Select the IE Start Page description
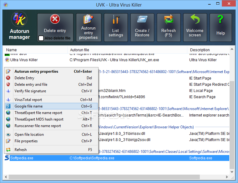238x183 pixels. (200, 78)
